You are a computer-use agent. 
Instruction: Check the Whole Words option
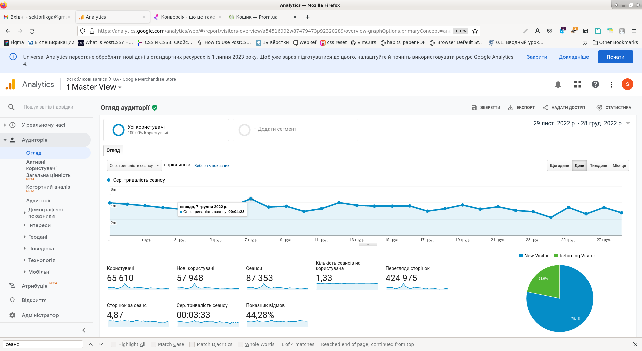(x=240, y=344)
